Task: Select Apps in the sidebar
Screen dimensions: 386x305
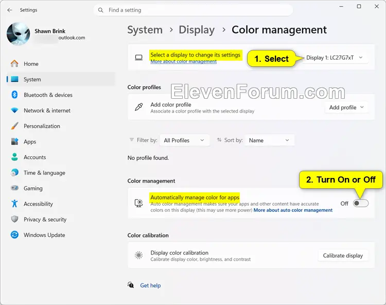Action: click(61, 141)
